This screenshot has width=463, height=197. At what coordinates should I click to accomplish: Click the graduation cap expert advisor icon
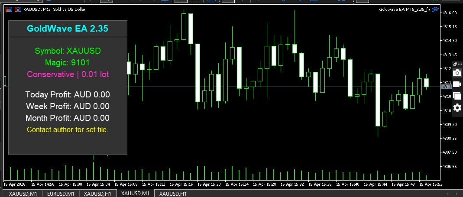click(x=435, y=9)
